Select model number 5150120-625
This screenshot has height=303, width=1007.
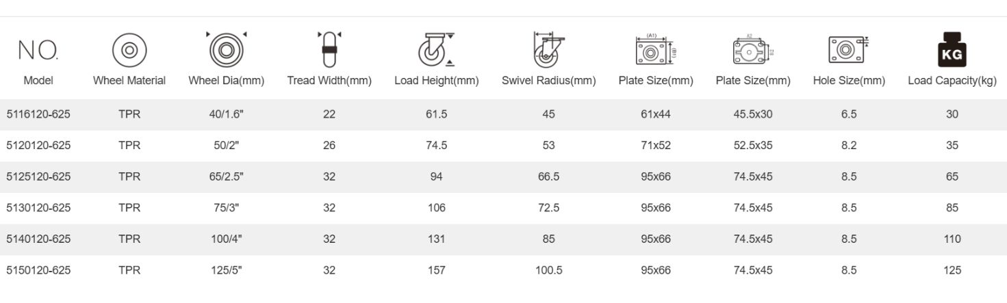tap(38, 270)
